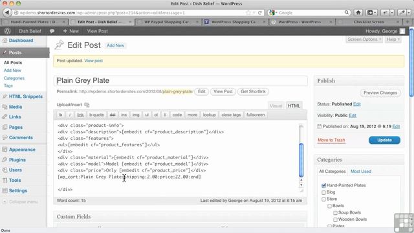Reload the page with the refresh icon
The height and width of the screenshot is (233, 414).
pyautogui.click(x=260, y=13)
